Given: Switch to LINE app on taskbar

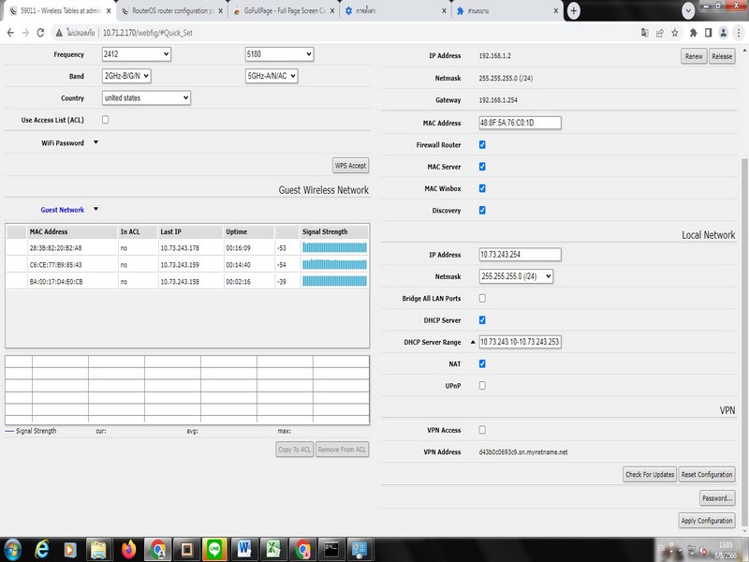Looking at the screenshot, I should pos(214,550).
